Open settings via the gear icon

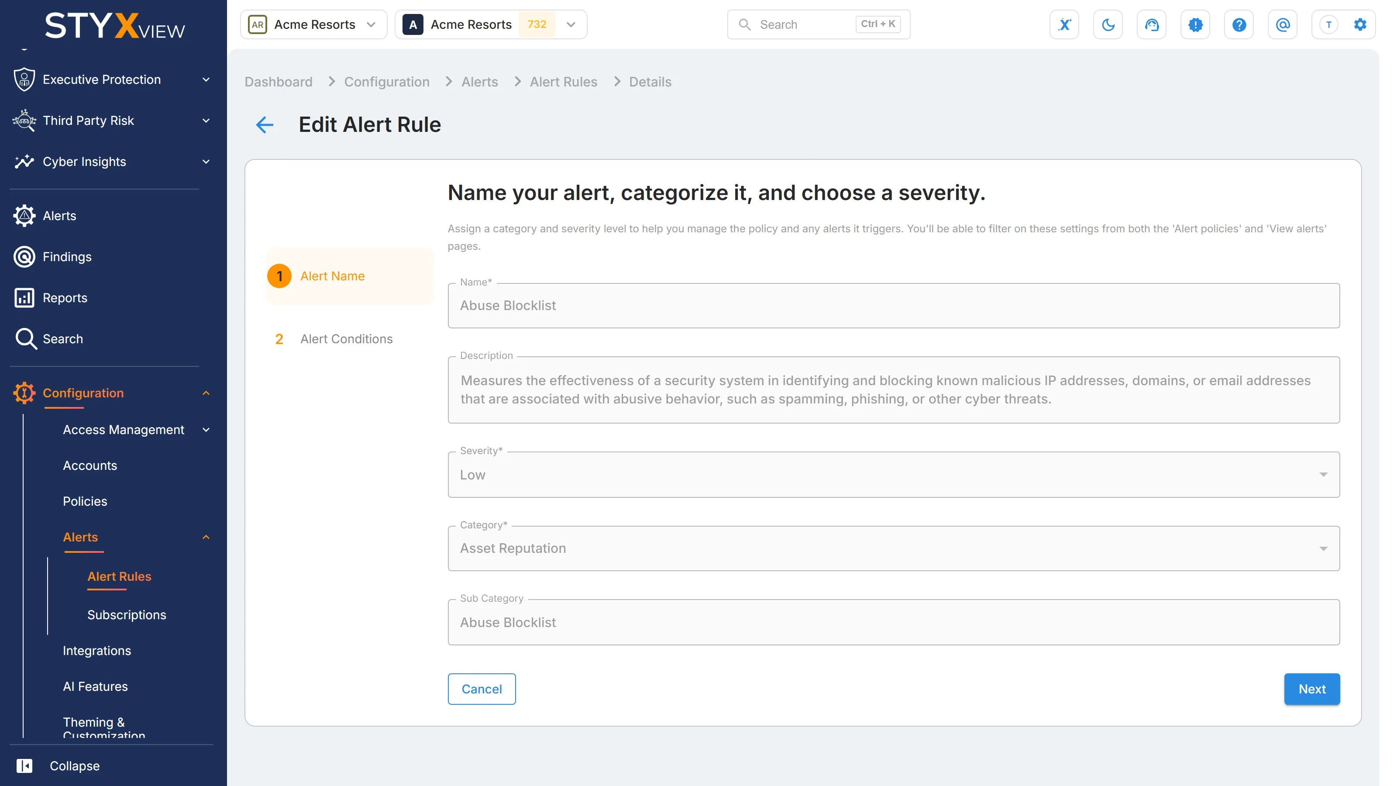(x=1360, y=24)
